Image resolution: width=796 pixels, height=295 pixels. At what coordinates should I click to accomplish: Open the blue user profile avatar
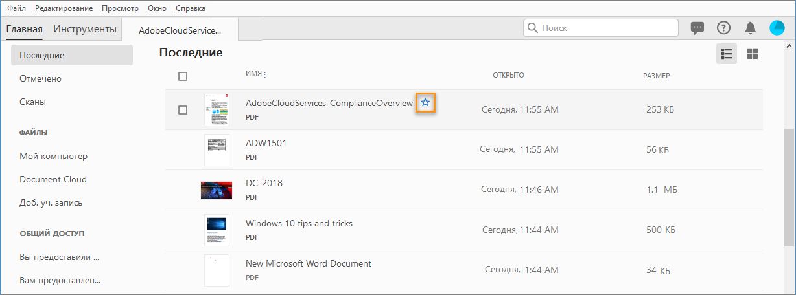[777, 28]
